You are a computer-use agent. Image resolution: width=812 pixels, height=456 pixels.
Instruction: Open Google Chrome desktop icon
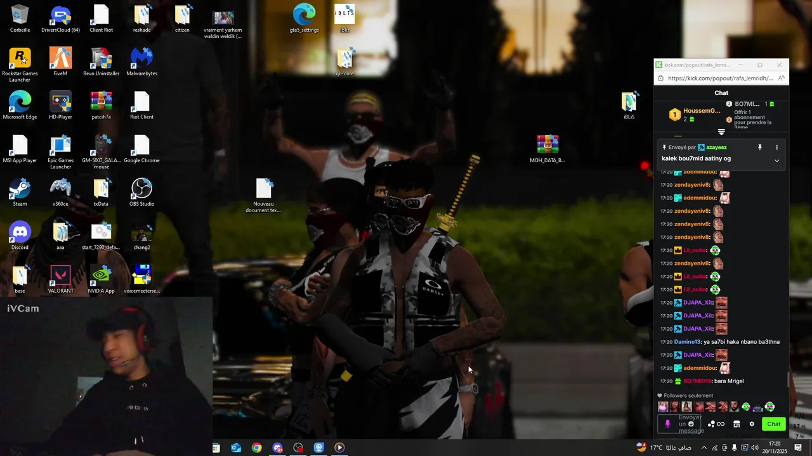coord(141,149)
